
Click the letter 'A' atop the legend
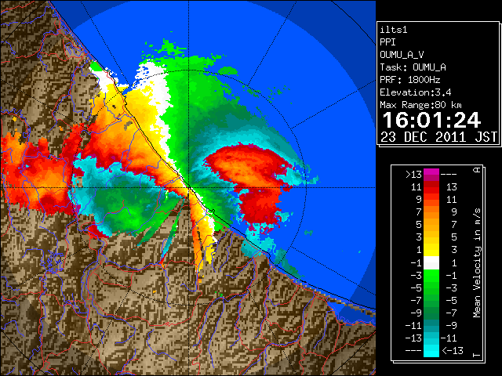[x=477, y=170]
